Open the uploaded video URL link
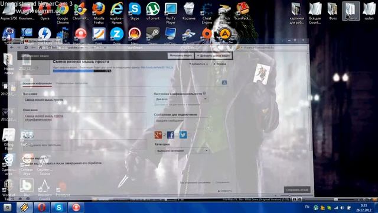378x213 pixels. (157, 67)
